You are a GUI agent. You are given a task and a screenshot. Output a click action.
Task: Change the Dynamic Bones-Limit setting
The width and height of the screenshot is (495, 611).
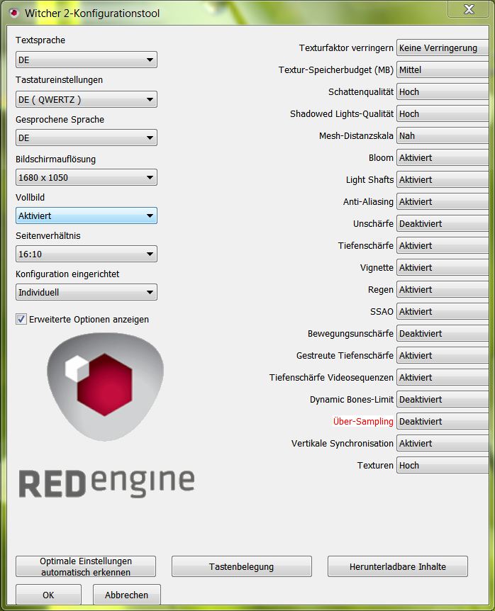[443, 399]
